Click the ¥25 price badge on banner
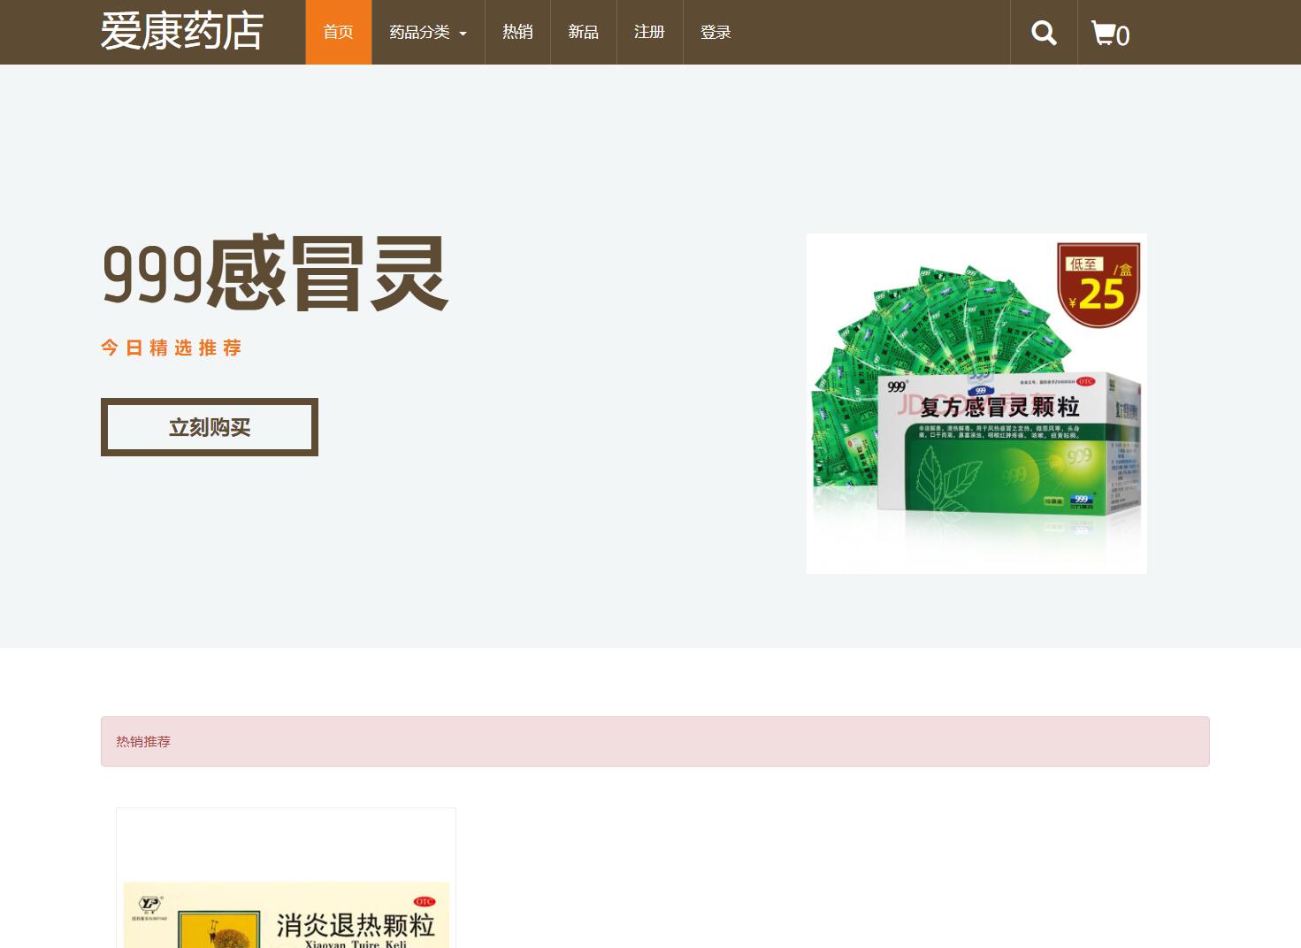 coord(1098,283)
